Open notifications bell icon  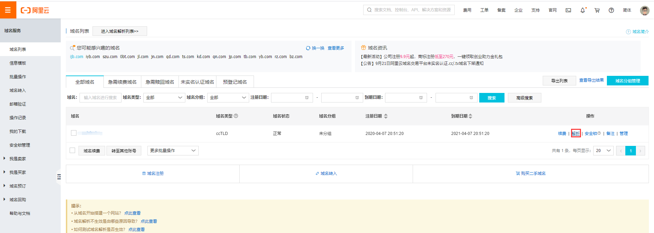point(583,10)
